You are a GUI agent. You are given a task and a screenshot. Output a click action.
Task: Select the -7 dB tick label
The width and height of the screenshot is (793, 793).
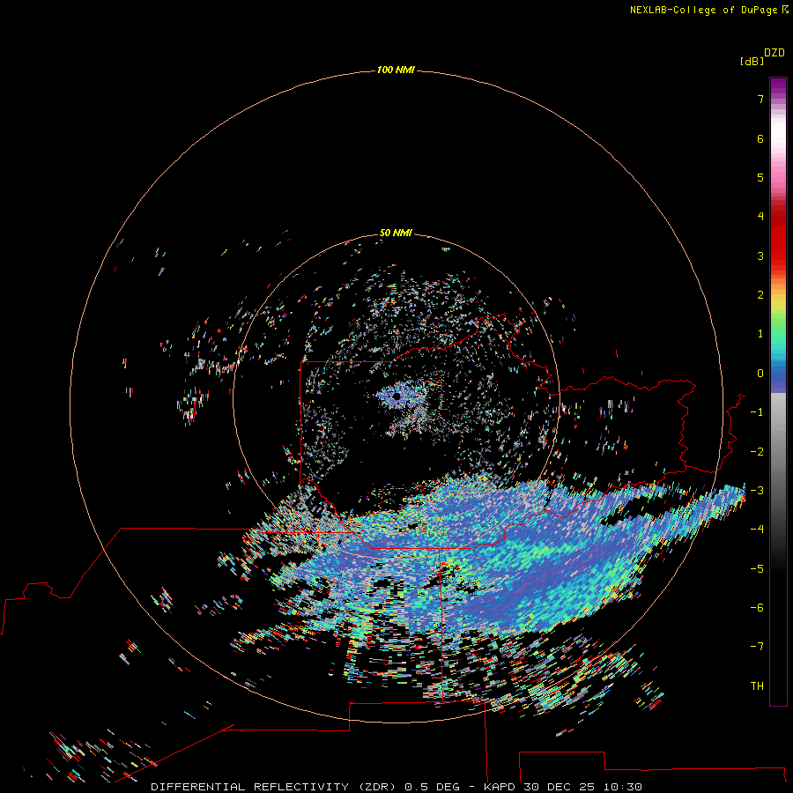(757, 647)
